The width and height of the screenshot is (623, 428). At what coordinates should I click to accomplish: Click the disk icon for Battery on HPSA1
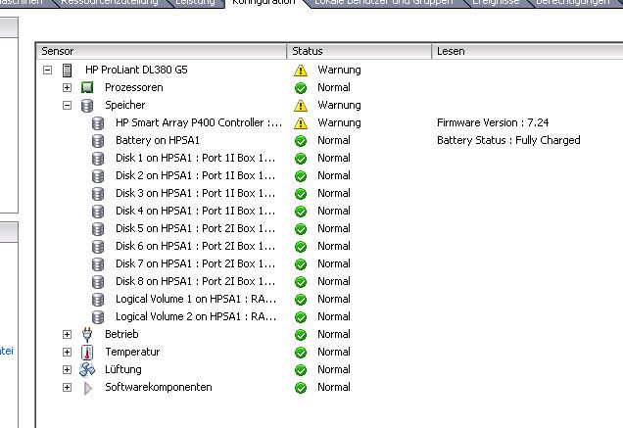[98, 141]
